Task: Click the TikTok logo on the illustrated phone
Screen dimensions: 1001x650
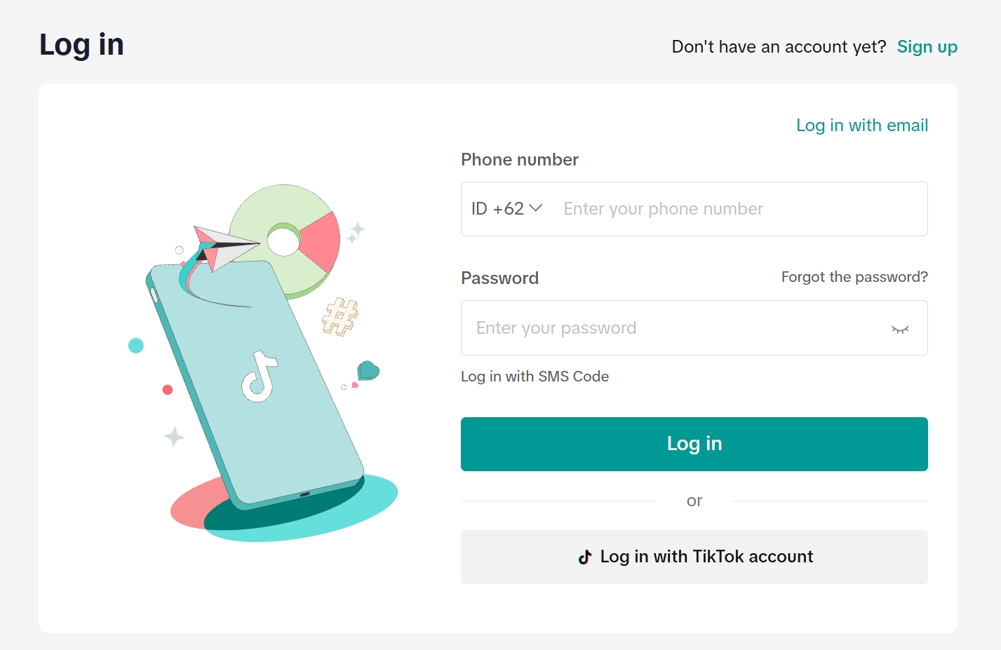Action: coord(260,377)
